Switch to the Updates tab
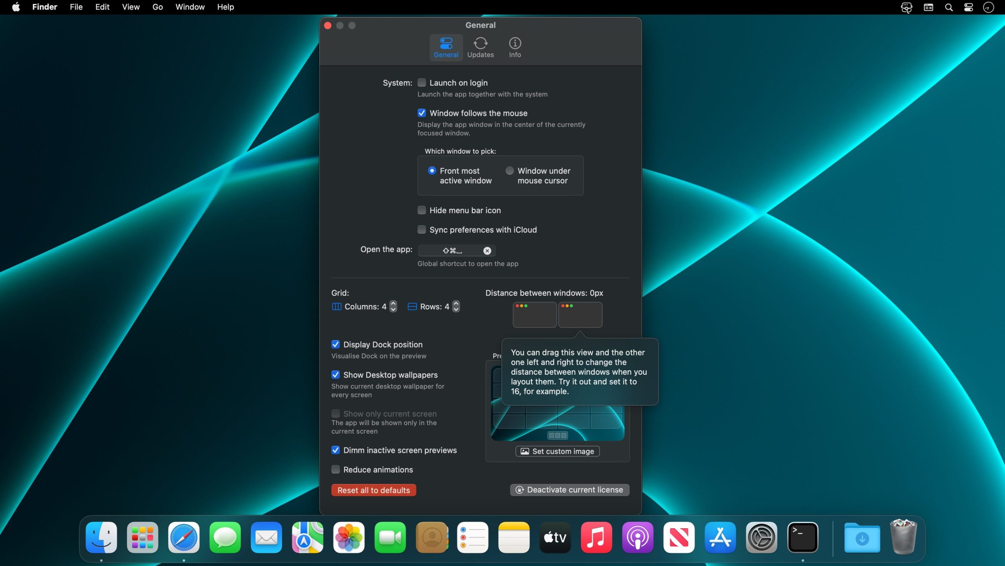This screenshot has width=1005, height=566. tap(480, 48)
